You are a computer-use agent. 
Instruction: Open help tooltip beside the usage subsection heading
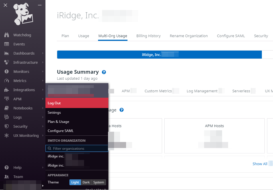pos(121,110)
